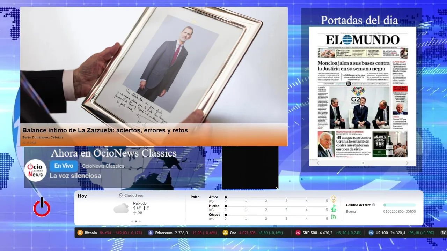447x251 pixels.
Task: Click the Buena air quality rating
Action: [351, 211]
